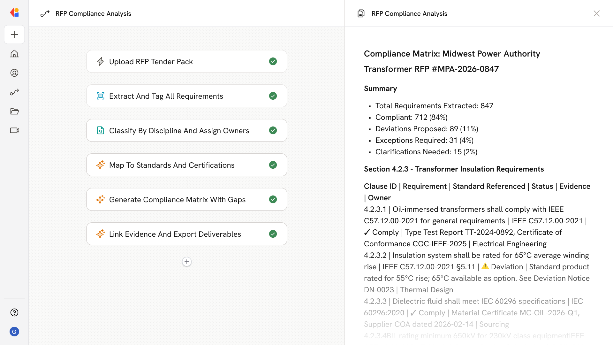This screenshot has width=613, height=345.
Task: Open the help question mark icon
Action: point(14,312)
